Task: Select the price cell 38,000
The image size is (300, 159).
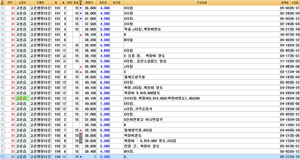Action: 90,29
